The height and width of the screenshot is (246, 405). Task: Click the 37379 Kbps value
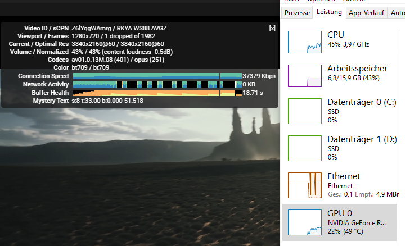pos(259,76)
